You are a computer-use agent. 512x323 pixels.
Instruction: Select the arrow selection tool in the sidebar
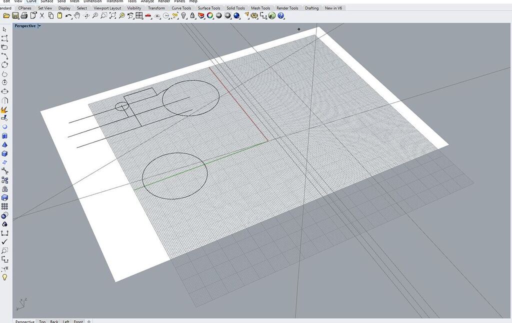pyautogui.click(x=5, y=29)
